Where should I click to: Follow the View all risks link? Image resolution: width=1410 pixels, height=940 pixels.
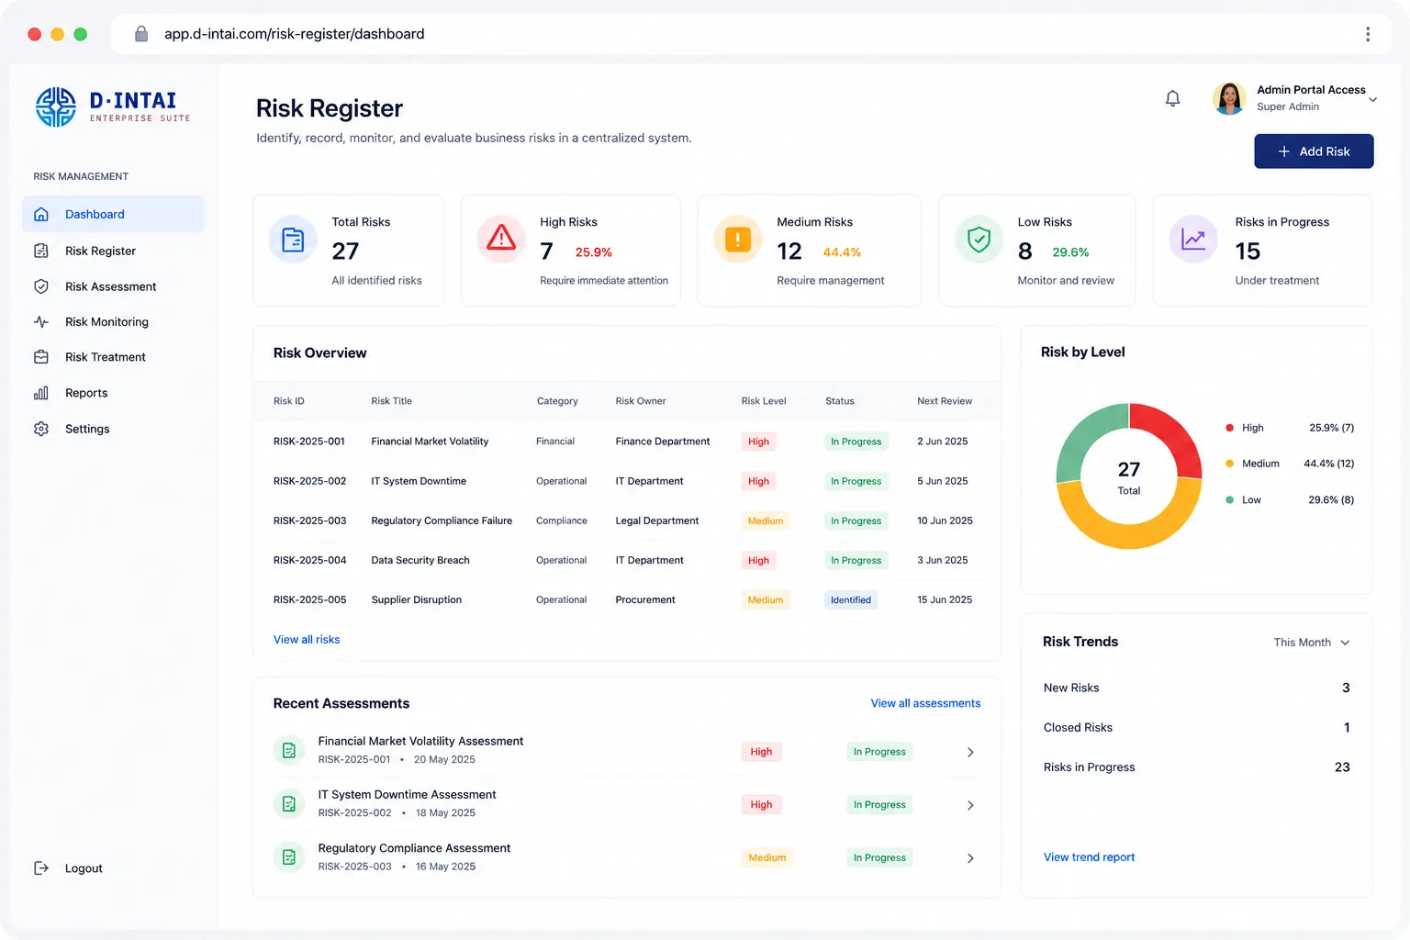coord(307,640)
